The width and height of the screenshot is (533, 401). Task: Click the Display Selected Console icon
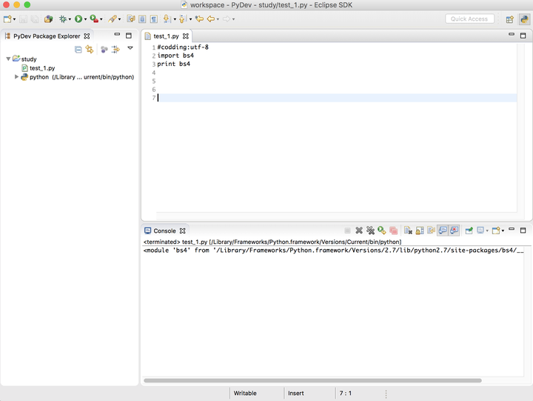(x=480, y=231)
